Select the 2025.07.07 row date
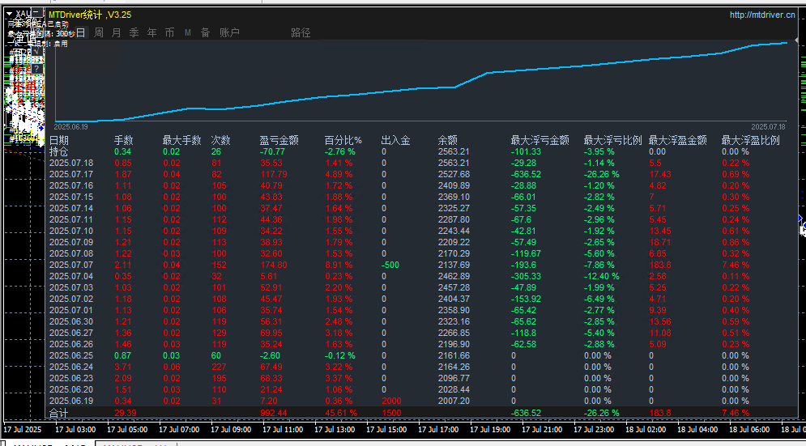This screenshot has height=446, width=806. pyautogui.click(x=71, y=265)
